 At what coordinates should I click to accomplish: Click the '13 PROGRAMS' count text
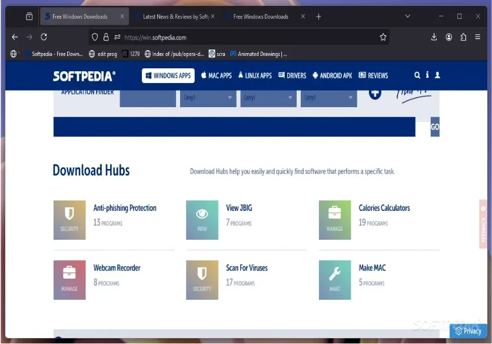[x=108, y=223]
